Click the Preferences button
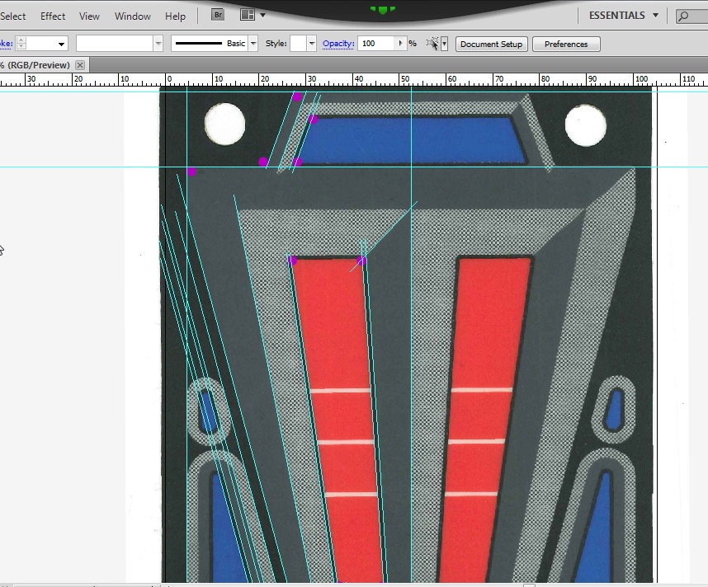 [565, 44]
